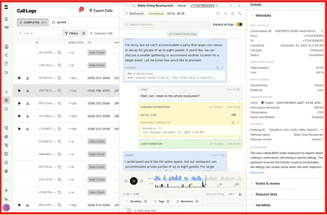Click the first purple marker on waveform

(155, 179)
